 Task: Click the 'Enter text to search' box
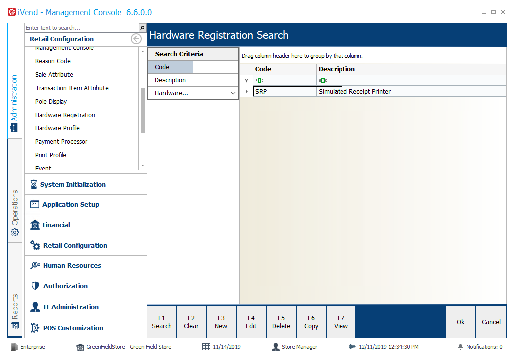82,28
